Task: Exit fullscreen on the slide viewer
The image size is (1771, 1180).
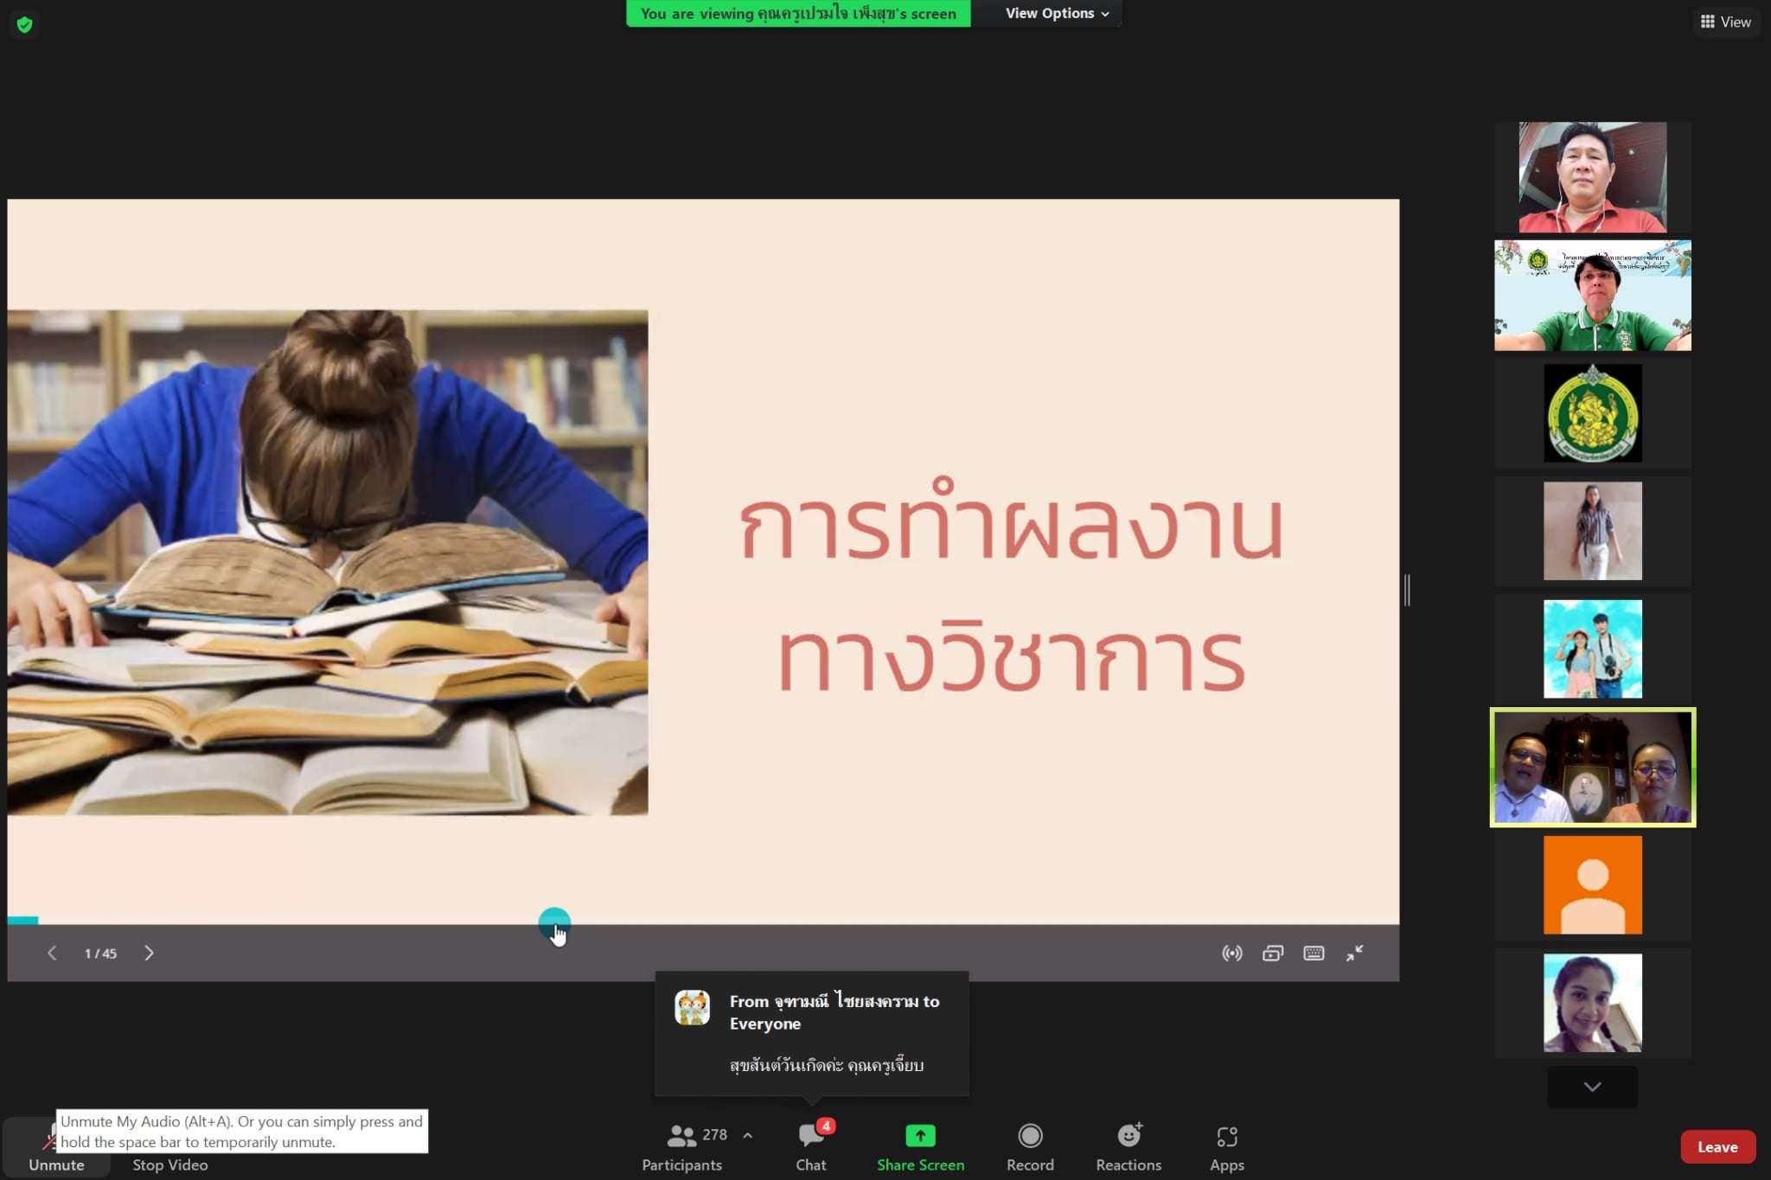Action: pyautogui.click(x=1354, y=953)
